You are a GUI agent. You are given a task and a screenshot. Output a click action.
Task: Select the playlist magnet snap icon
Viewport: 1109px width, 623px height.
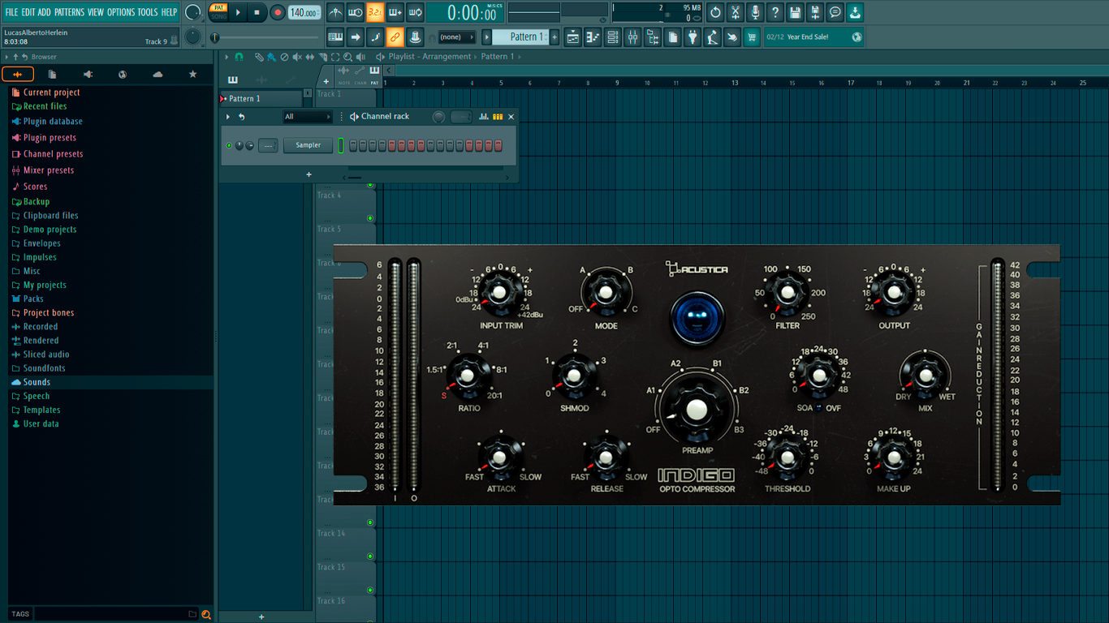click(x=239, y=57)
